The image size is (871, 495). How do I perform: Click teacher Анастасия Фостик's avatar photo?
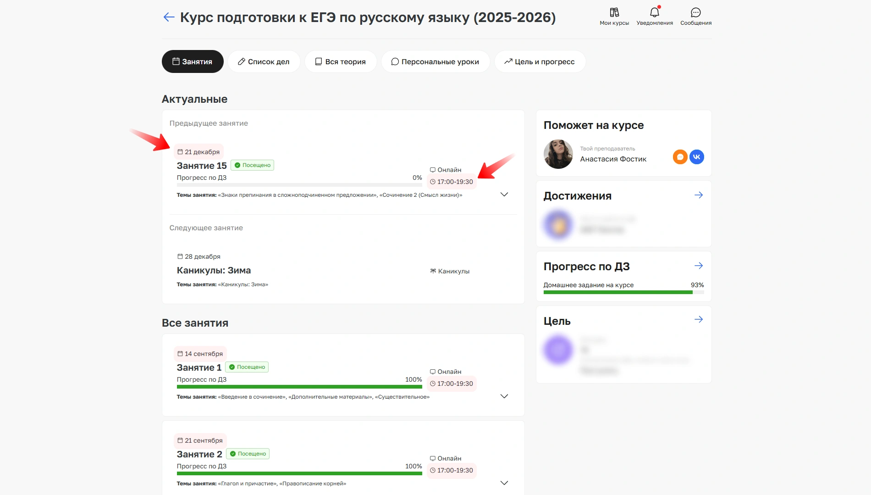pos(558,154)
